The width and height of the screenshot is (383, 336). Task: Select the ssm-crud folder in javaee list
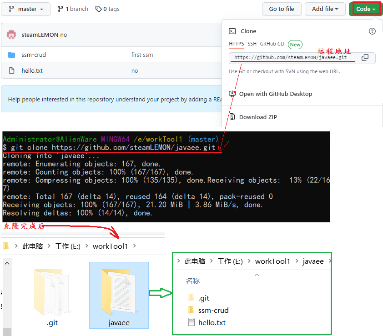[213, 311]
